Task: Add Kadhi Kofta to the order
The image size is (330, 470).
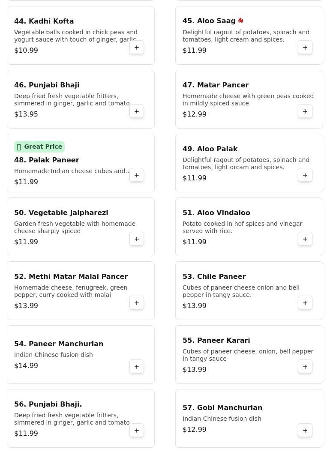Action: 137,48
